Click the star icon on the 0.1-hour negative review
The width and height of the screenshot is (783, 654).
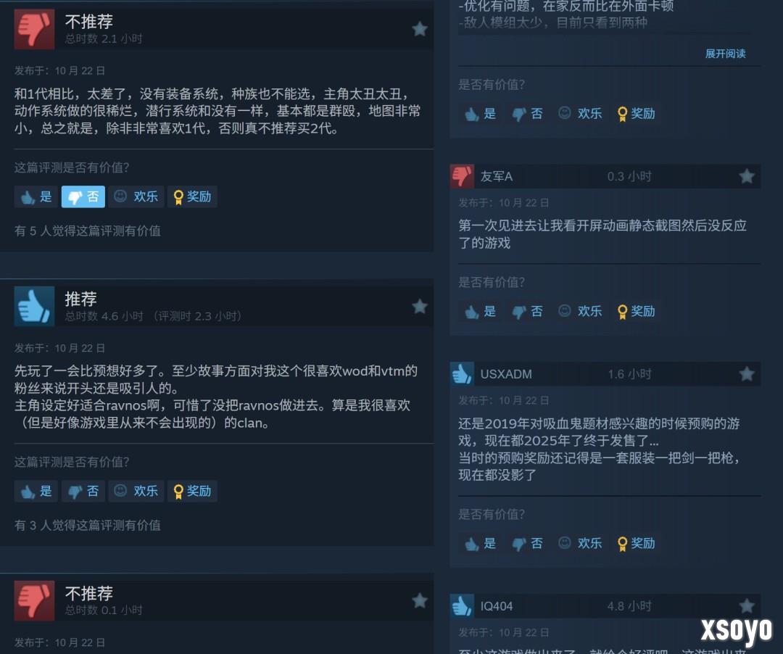420,600
